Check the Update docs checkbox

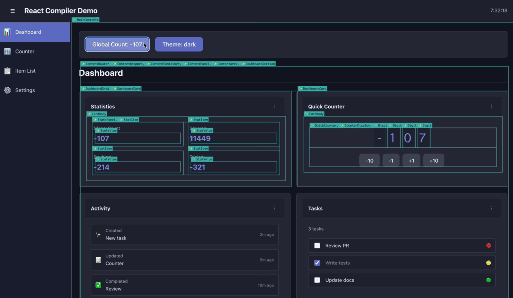coord(317,280)
